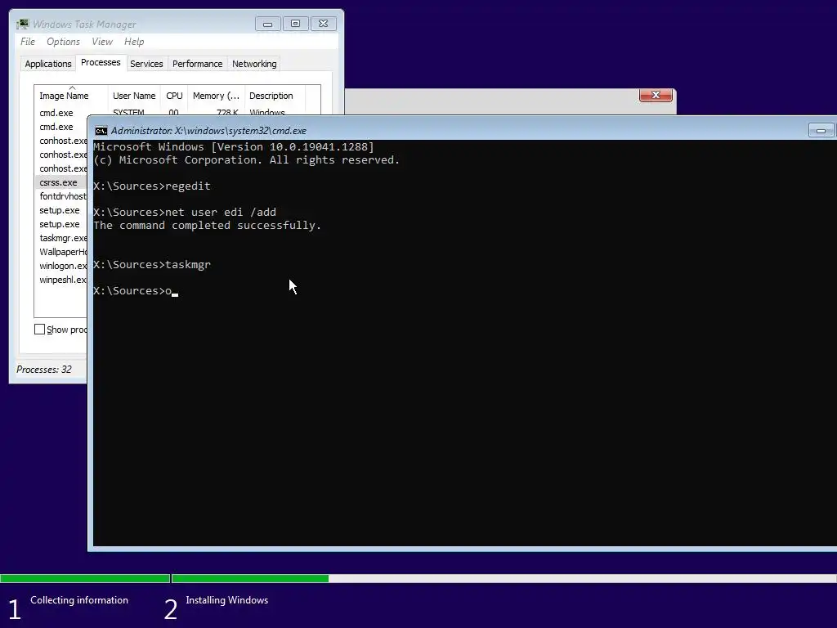Open the Help menu in Task Manager
This screenshot has height=628, width=837.
point(134,42)
